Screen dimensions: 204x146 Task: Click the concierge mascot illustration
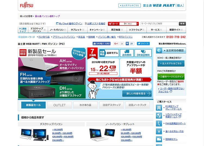[92, 89]
